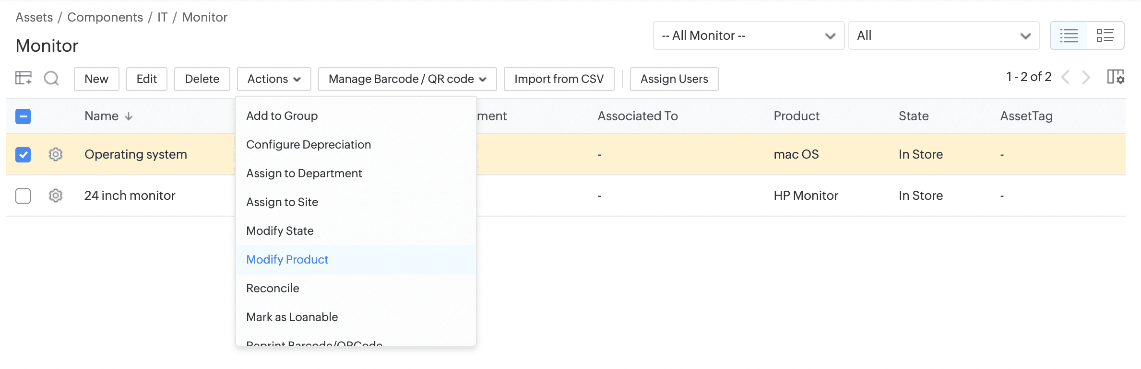Go to previous page arrow

(1066, 77)
